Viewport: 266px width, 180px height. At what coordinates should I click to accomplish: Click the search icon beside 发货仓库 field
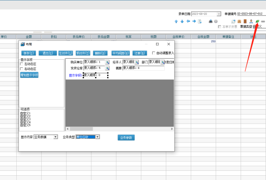(107, 68)
